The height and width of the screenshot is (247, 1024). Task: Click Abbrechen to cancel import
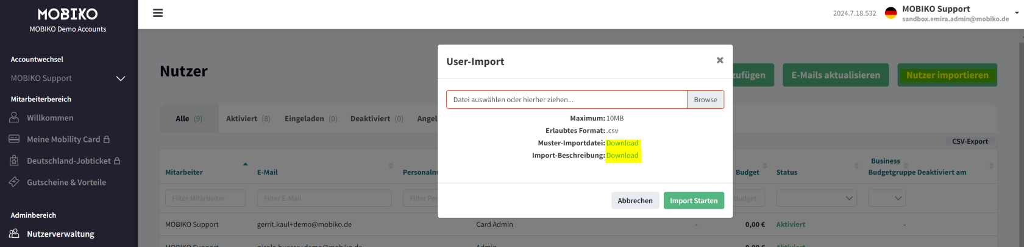635,201
